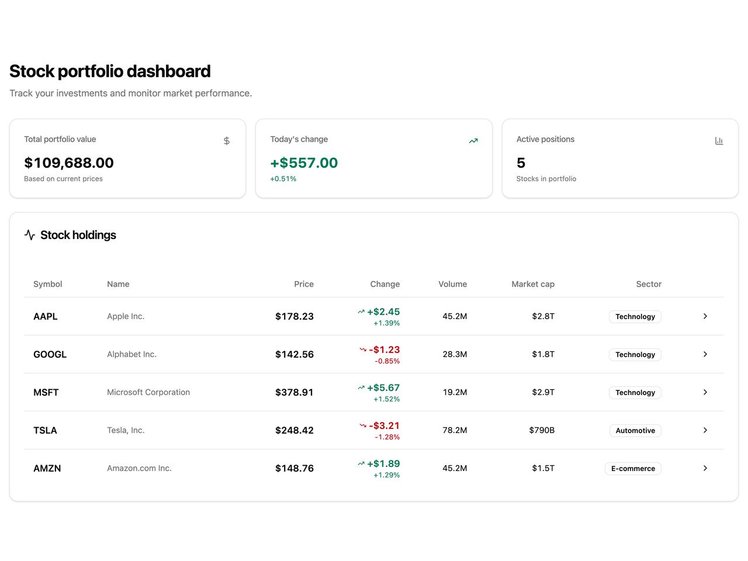
Task: Click the Stock holdings section heading
Action: pyautogui.click(x=78, y=235)
